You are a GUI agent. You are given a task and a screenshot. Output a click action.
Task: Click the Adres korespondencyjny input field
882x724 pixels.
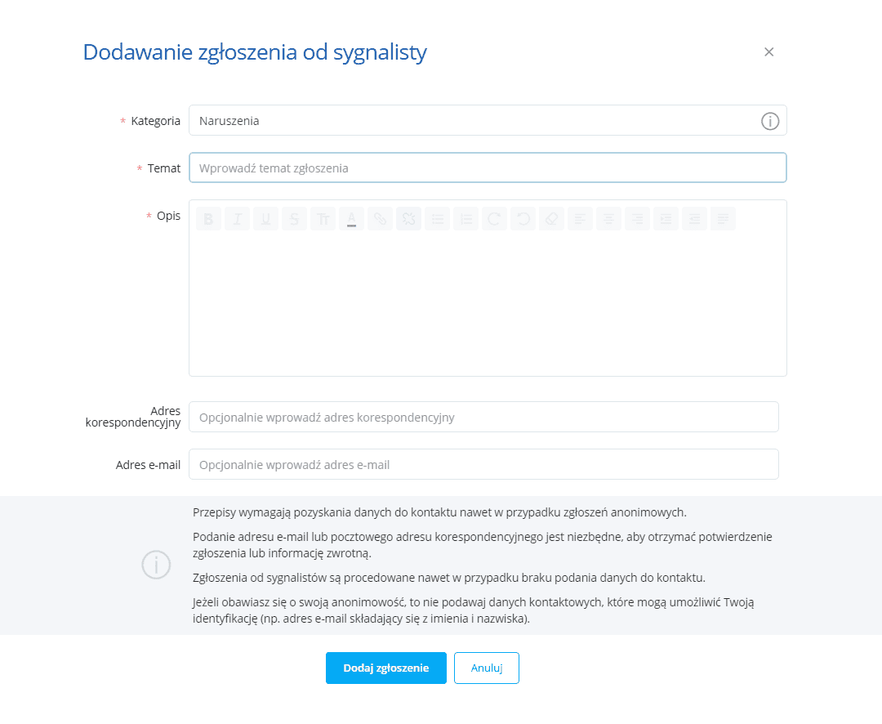483,417
